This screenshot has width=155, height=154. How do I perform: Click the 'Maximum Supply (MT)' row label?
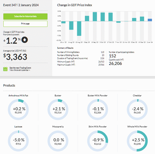pos(66,65)
